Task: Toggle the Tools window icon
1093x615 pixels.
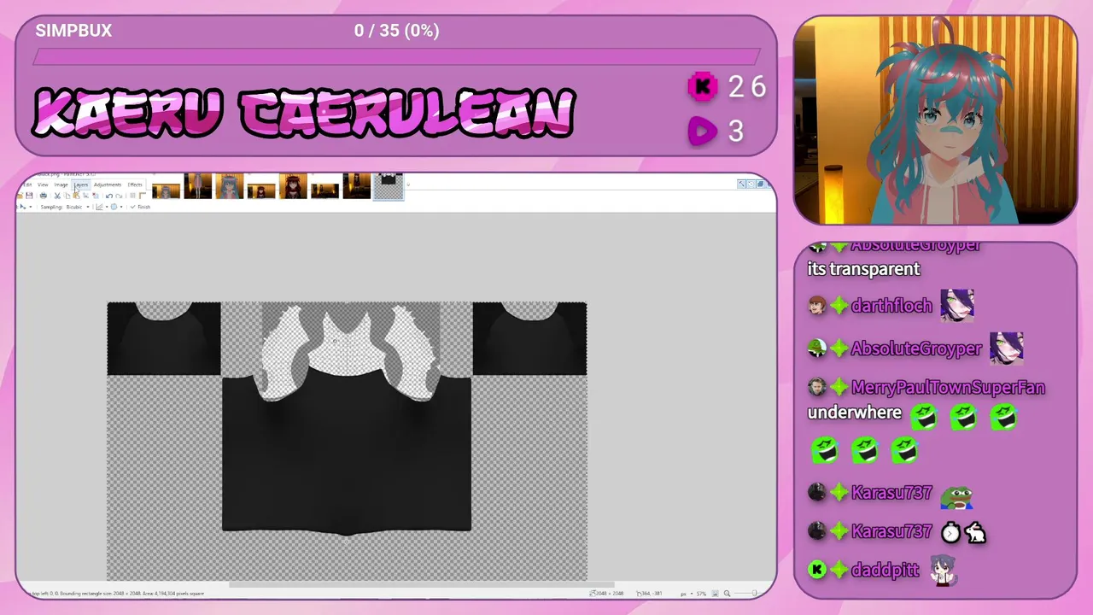Action: click(x=741, y=184)
